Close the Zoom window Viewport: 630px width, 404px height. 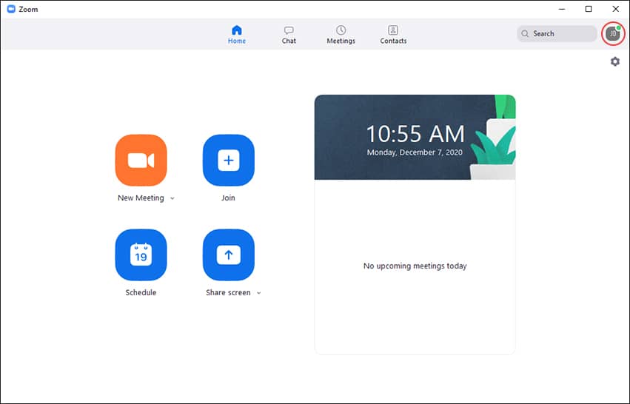[x=615, y=9]
